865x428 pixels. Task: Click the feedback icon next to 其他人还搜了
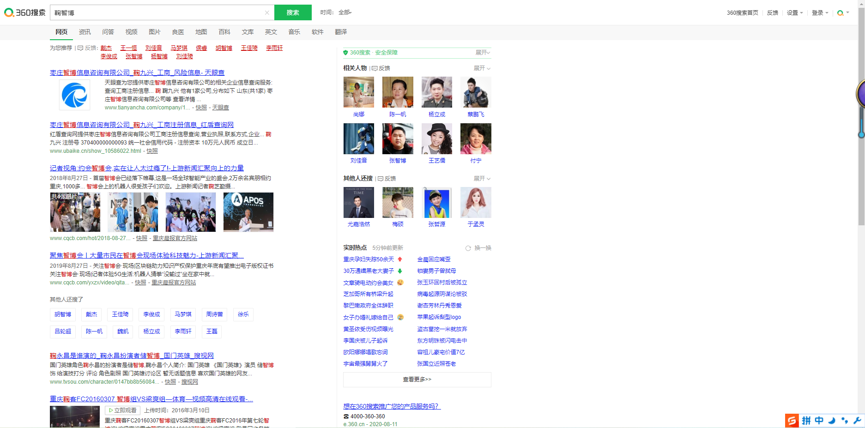(x=381, y=179)
